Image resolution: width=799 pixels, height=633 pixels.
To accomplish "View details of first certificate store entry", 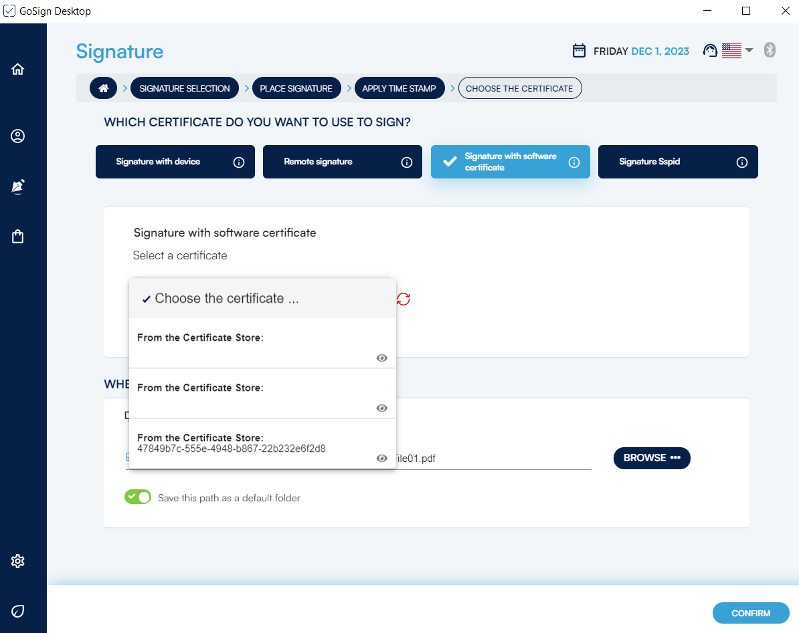I will 382,358.
